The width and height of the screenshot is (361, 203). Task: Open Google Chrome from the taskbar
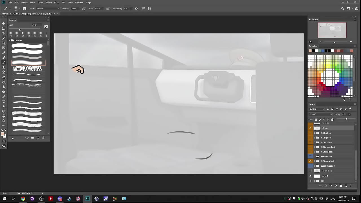(x=23, y=199)
